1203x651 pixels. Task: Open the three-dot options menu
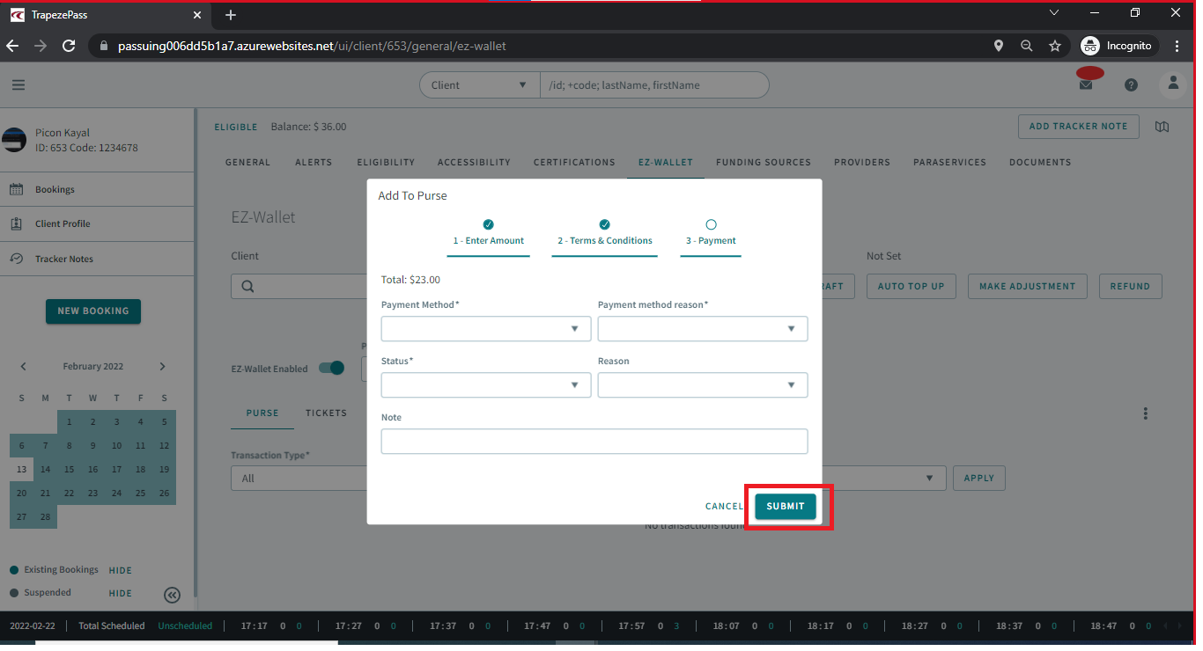pyautogui.click(x=1145, y=413)
